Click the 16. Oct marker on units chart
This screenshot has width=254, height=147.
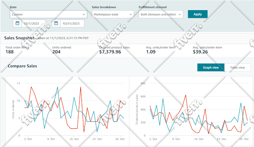pos(74,139)
